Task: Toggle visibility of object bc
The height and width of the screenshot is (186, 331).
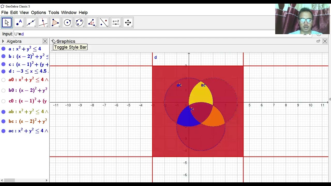Action: coord(3,121)
